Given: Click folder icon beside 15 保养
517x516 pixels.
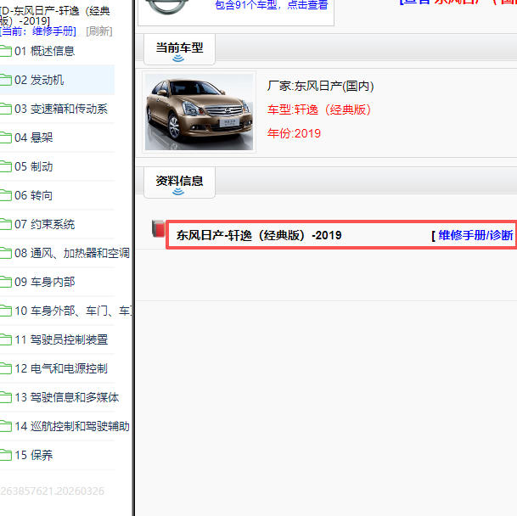Looking at the screenshot, I should click(5, 455).
